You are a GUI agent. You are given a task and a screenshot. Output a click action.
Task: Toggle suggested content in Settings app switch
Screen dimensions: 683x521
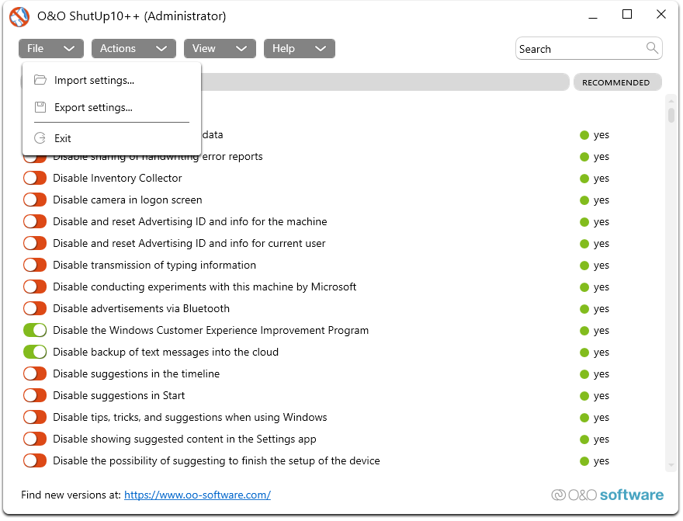pyautogui.click(x=35, y=439)
